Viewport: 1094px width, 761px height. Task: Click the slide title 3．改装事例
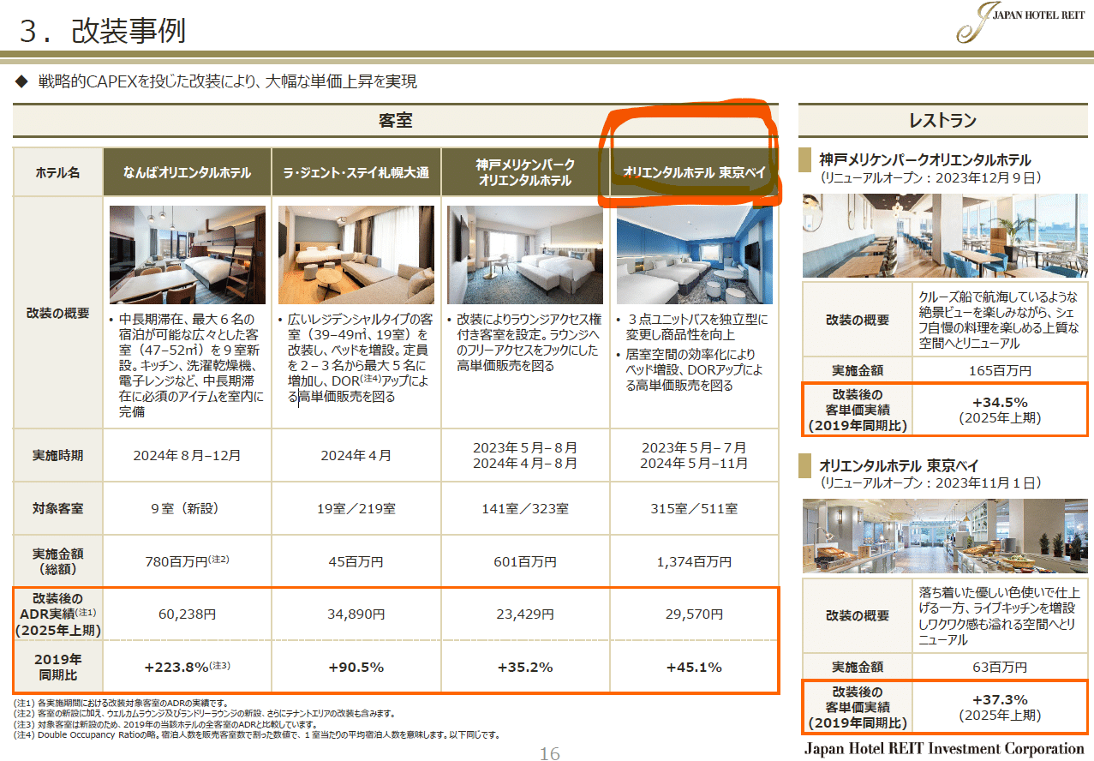[x=102, y=31]
